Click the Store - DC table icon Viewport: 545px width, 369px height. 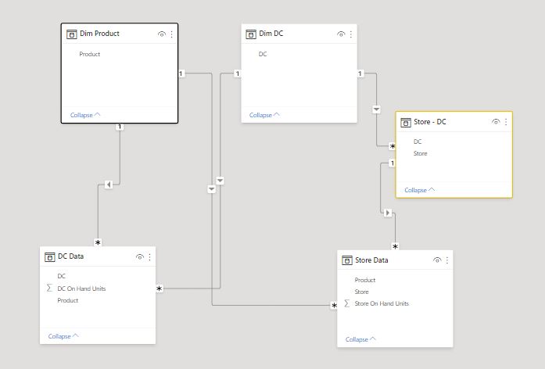(x=406, y=122)
